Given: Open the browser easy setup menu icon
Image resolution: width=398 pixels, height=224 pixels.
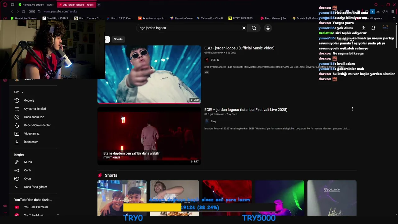Looking at the screenshot, I should tap(393, 12).
